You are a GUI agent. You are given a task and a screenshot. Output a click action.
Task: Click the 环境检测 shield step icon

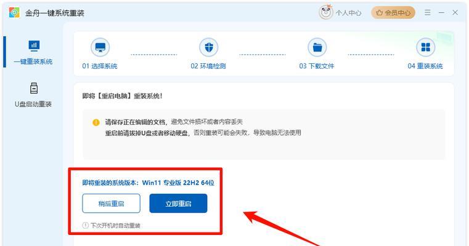coord(209,47)
